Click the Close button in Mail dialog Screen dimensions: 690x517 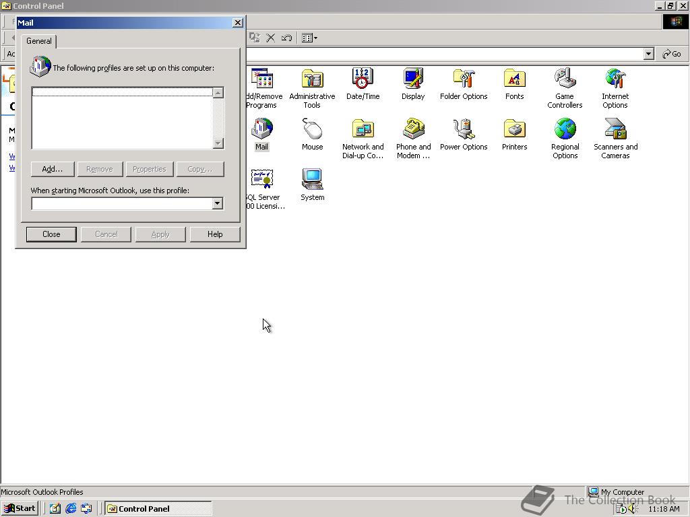(x=51, y=234)
